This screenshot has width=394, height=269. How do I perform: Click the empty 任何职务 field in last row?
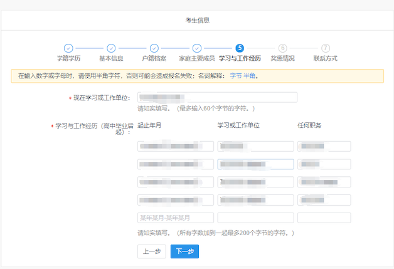(324, 218)
